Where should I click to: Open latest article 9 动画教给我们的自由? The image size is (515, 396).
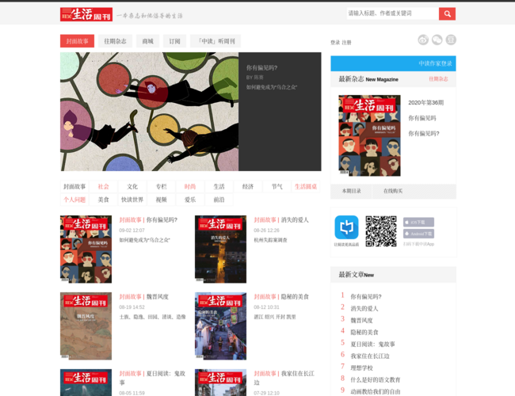(376, 391)
